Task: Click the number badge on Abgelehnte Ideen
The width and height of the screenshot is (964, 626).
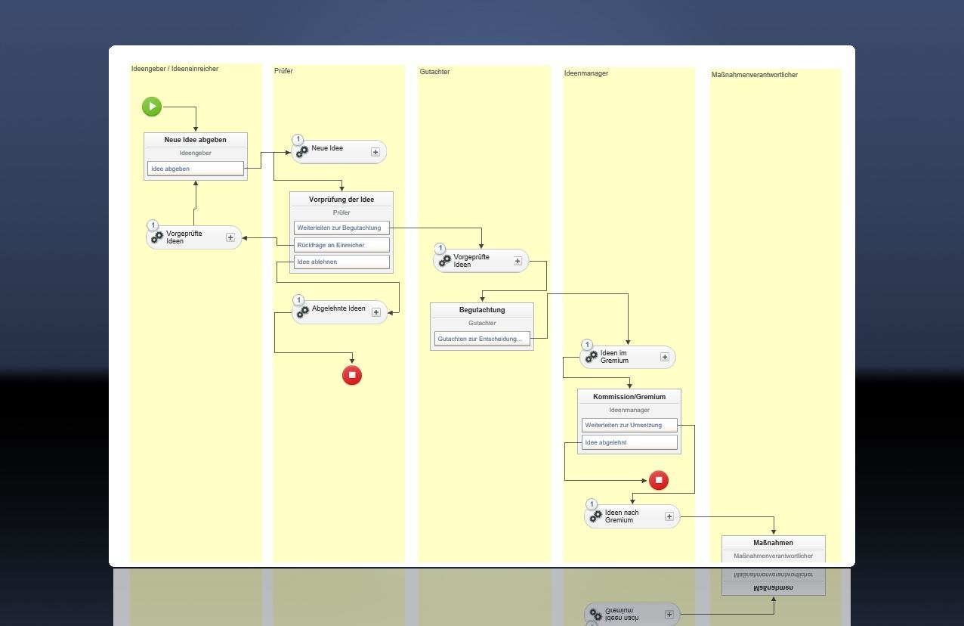Action: point(298,300)
